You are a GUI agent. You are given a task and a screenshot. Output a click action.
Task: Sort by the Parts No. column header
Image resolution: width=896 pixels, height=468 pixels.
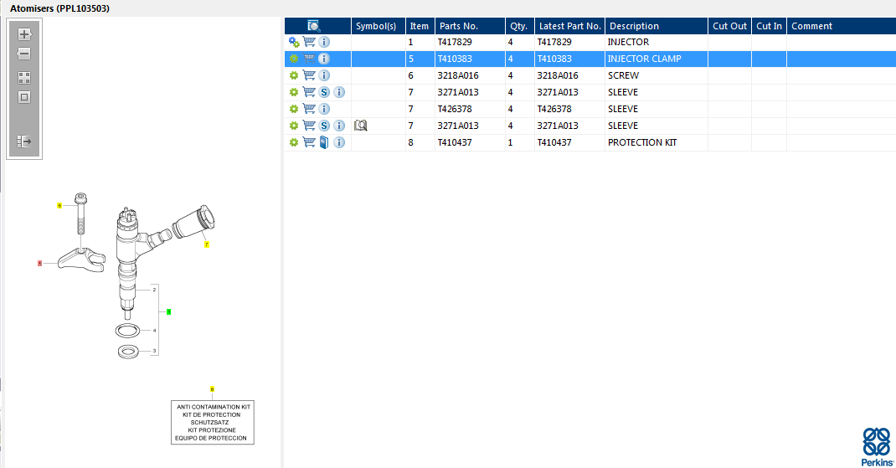click(x=458, y=26)
